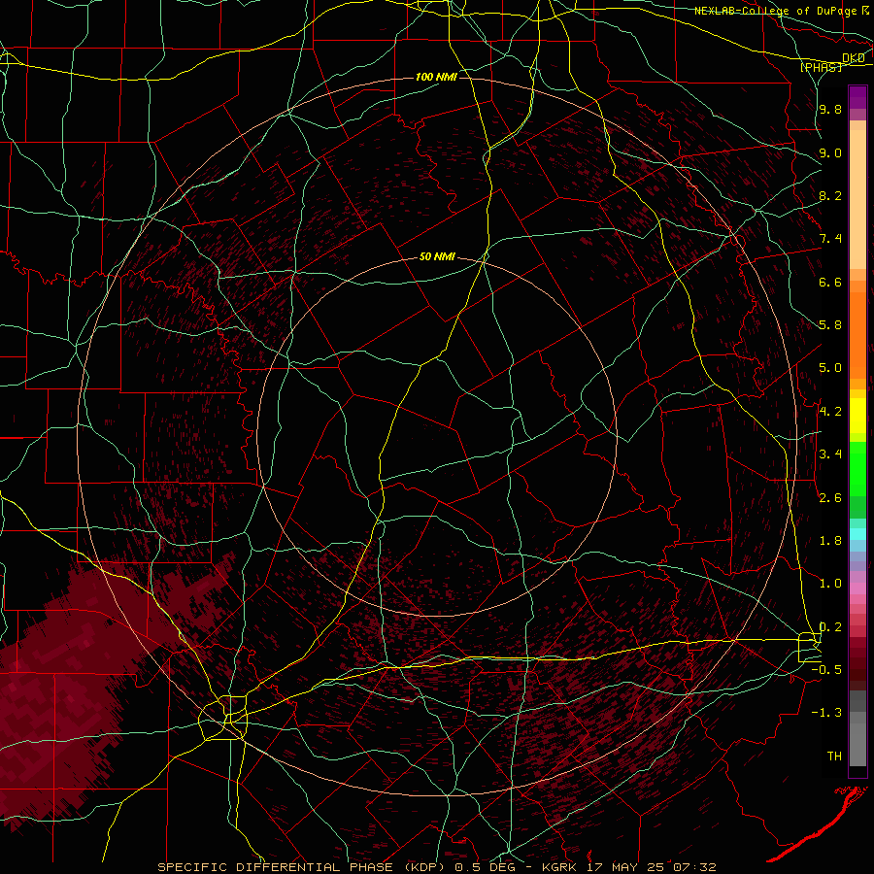This screenshot has width=874, height=874.
Task: Click the DKD product label
Action: pos(854,58)
